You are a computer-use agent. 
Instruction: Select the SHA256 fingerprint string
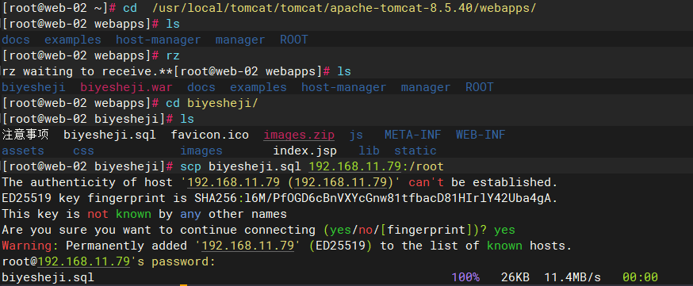(373, 199)
